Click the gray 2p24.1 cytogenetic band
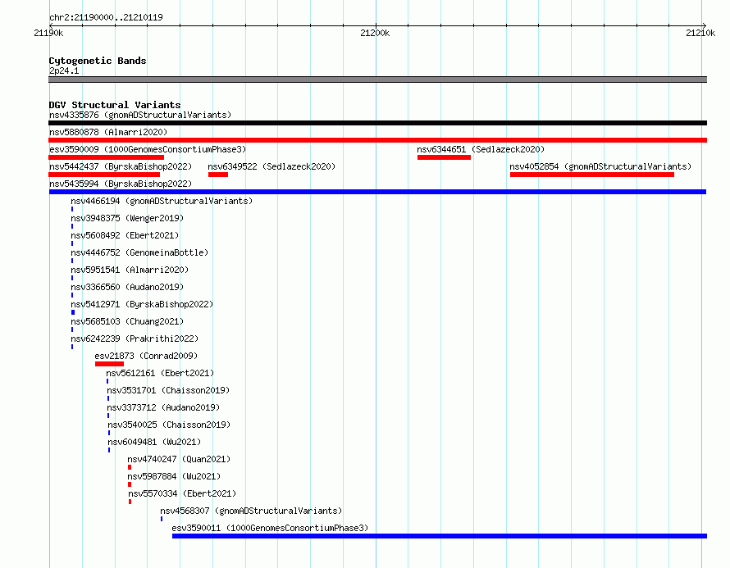Screen dimensions: 730x568 377,80
